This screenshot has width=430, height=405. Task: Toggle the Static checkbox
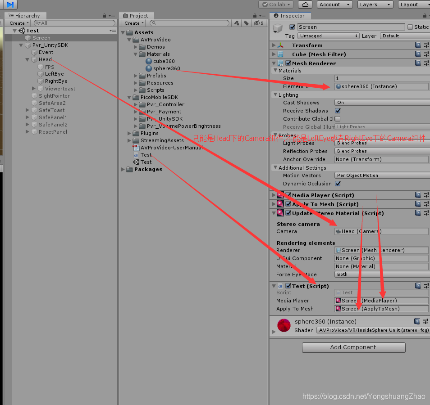410,27
